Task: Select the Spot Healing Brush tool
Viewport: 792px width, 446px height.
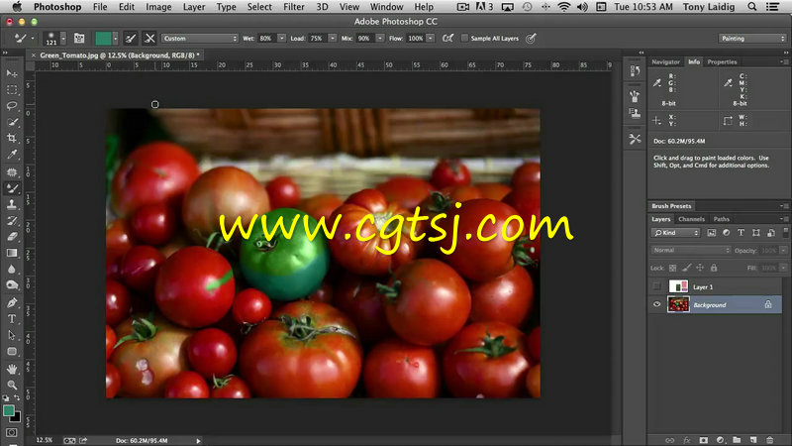Action: 12,171
